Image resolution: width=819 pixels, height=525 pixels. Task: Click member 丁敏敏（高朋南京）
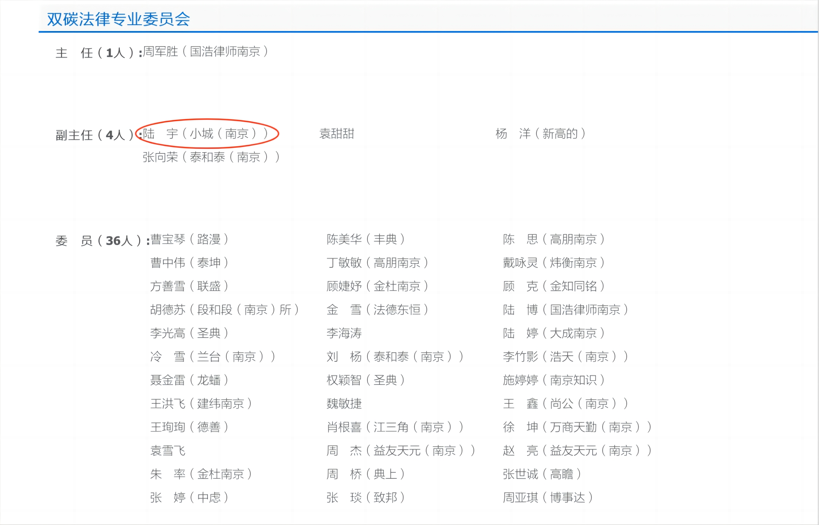[x=378, y=263]
